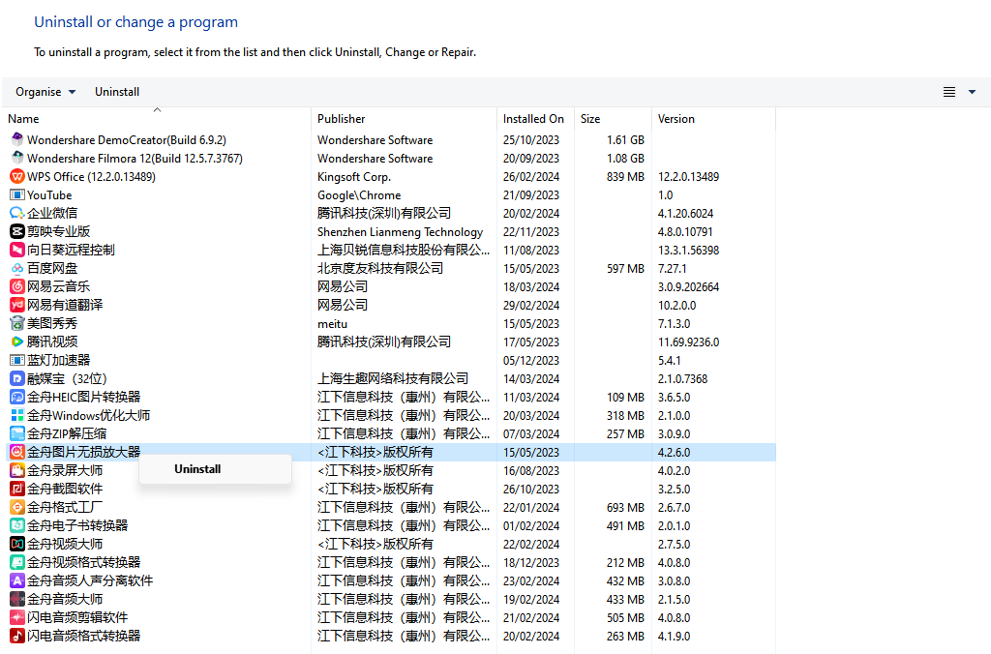Choose Uninstall from the context menu
This screenshot has height=654, width=991.
(x=198, y=469)
